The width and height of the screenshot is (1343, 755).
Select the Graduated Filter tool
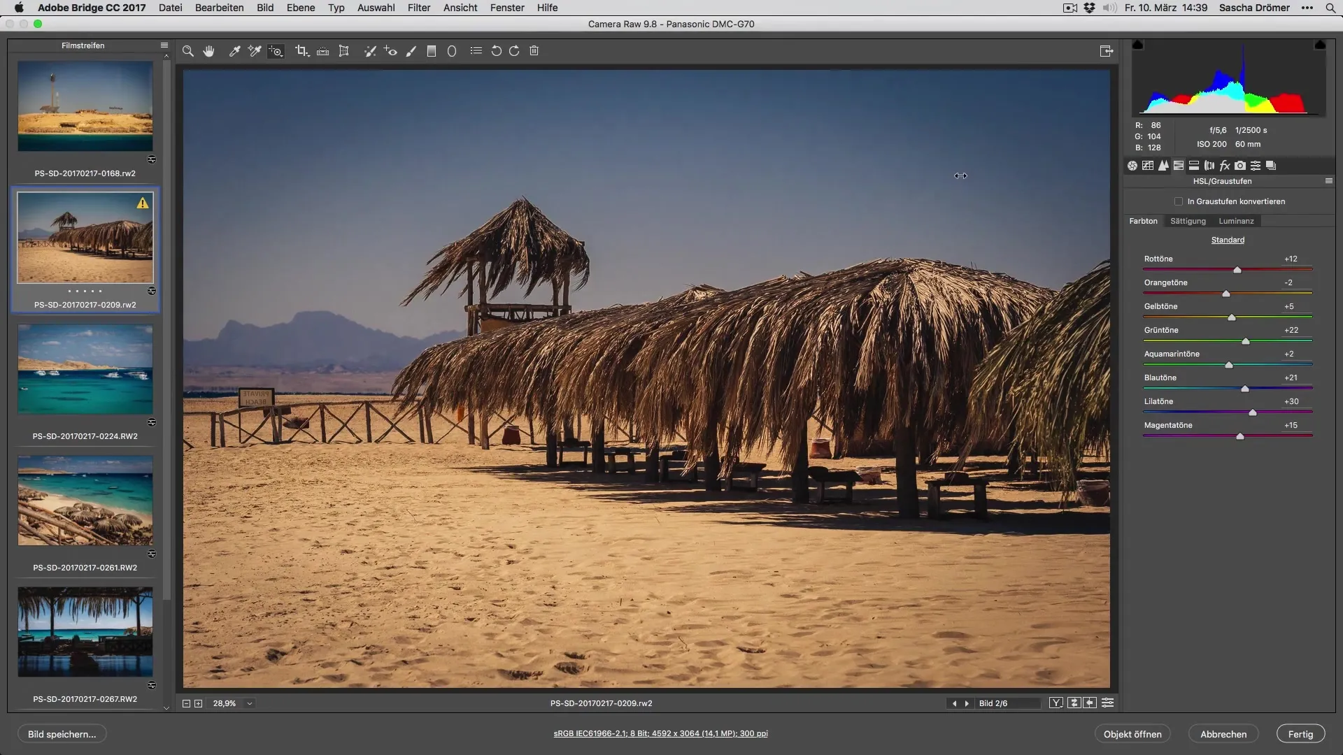point(432,51)
